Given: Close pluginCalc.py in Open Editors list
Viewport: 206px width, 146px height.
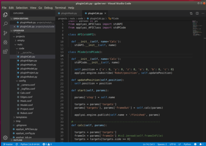Looking at the screenshot, I should click(x=14, y=27).
